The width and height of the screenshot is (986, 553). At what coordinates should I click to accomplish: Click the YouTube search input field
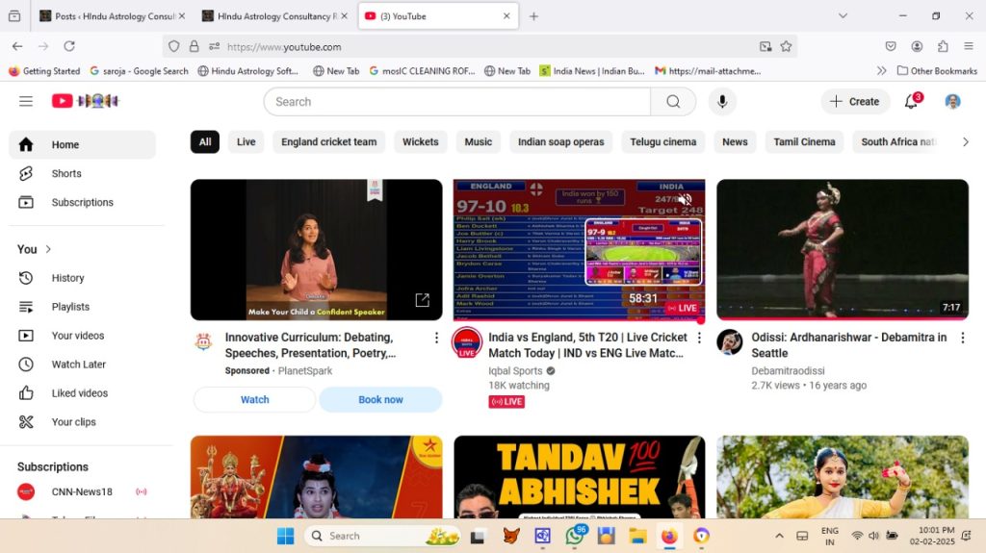[457, 102]
